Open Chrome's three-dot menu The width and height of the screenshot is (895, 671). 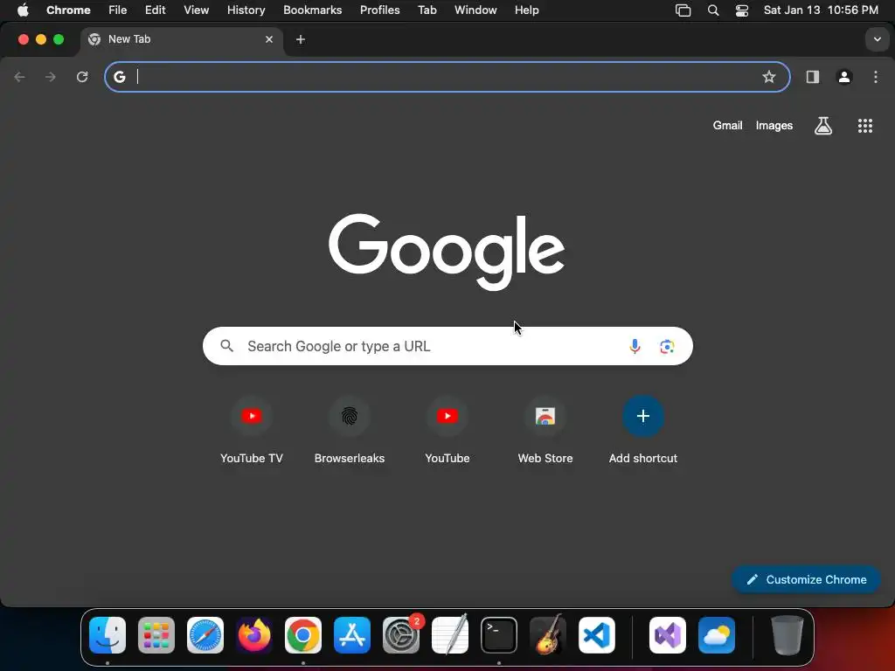coord(876,77)
